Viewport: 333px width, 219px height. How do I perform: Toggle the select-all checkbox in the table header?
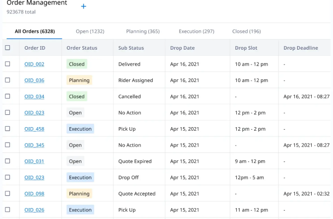tap(7, 48)
